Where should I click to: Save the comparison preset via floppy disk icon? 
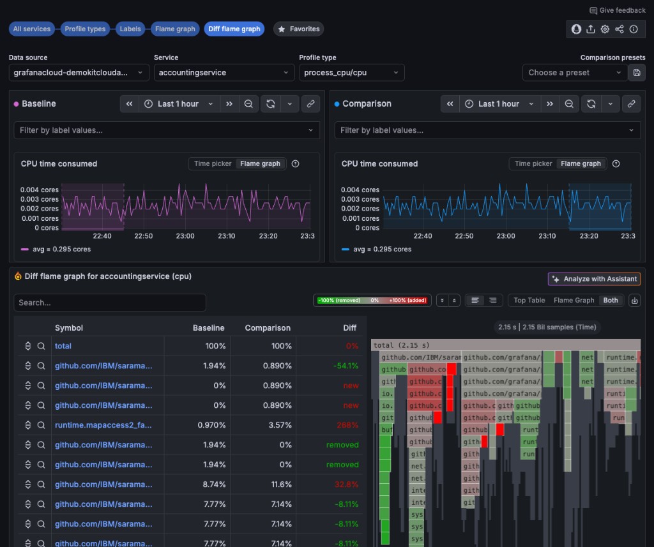click(636, 73)
